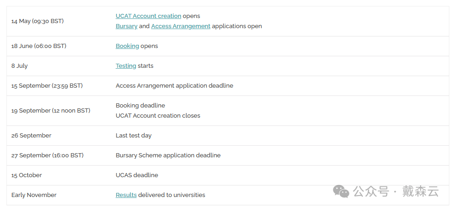Select the 19 September (12 noon BST) cell
The image size is (453, 209).
(x=50, y=111)
